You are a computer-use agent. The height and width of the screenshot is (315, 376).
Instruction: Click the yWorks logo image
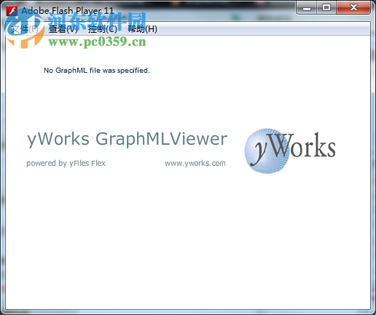pyautogui.click(x=290, y=151)
